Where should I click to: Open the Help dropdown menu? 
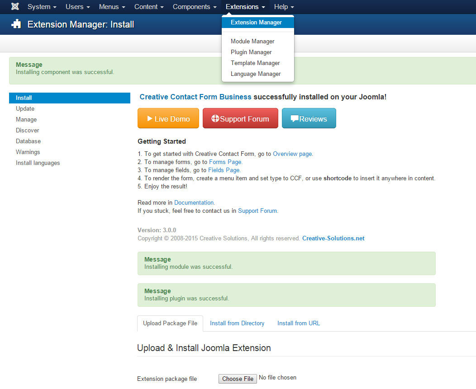[284, 7]
